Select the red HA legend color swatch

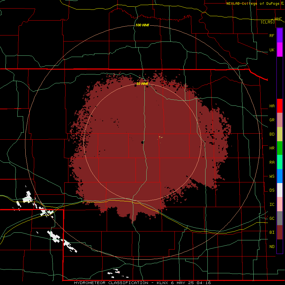280,106
